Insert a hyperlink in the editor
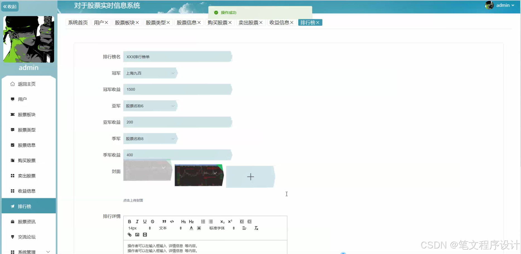The width and height of the screenshot is (521, 254). click(129, 235)
